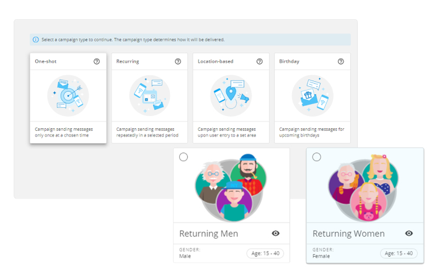This screenshot has width=434, height=279.
Task: Click the Returning Men segment title
Action: pyautogui.click(x=209, y=234)
